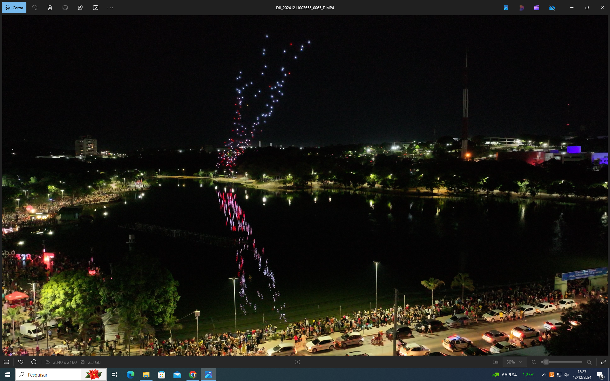Delete the video with trash icon
Viewport: 610px width, 381px height.
click(x=50, y=8)
